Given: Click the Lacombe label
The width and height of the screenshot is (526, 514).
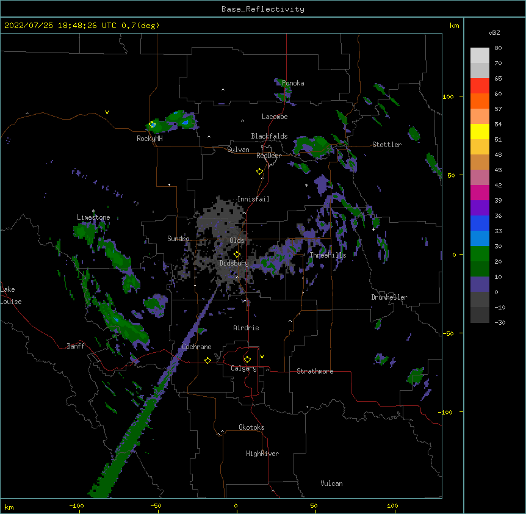Looking at the screenshot, I should [275, 117].
